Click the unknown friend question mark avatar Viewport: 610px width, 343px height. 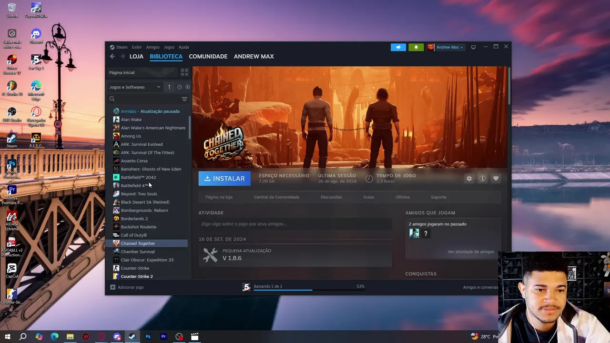[x=426, y=233]
